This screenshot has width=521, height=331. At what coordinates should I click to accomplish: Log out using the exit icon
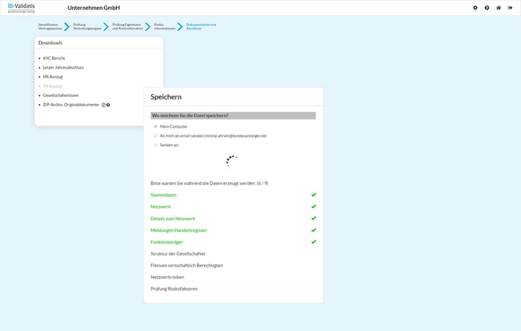(x=510, y=8)
